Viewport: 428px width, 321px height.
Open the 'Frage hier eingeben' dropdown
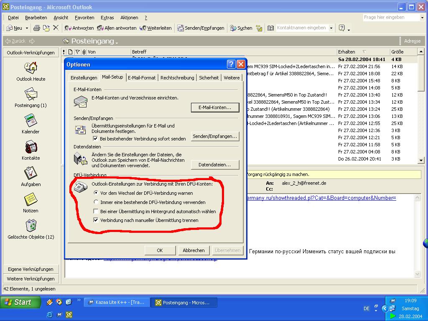422,18
